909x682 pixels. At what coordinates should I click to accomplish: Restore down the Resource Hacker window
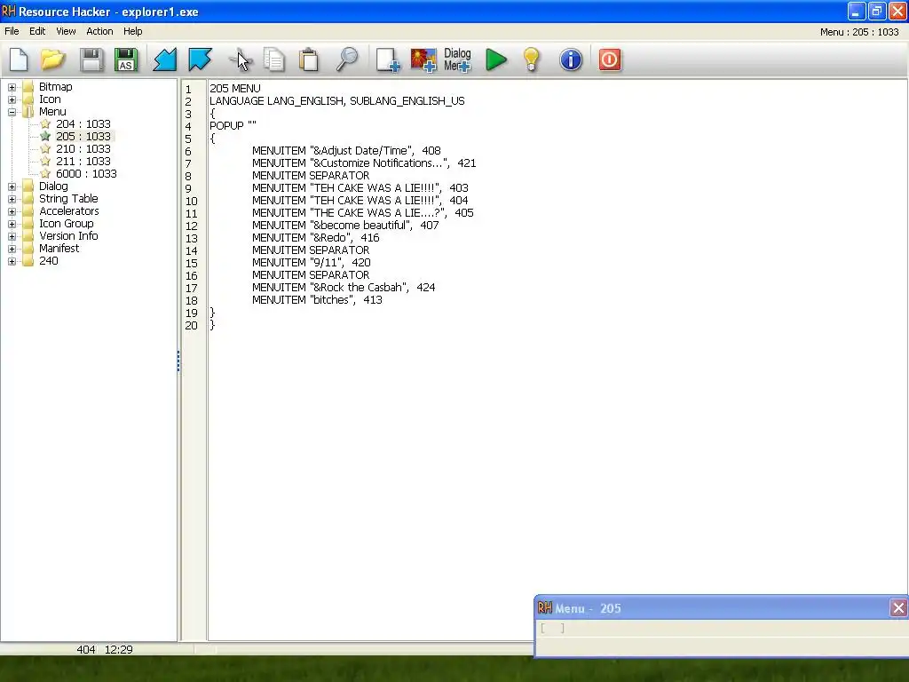876,11
